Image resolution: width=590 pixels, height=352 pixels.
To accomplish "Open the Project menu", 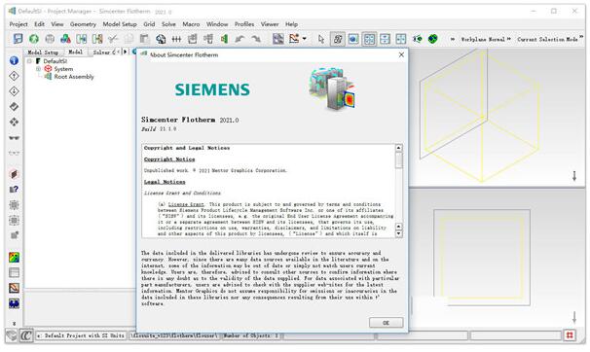I will pos(18,24).
